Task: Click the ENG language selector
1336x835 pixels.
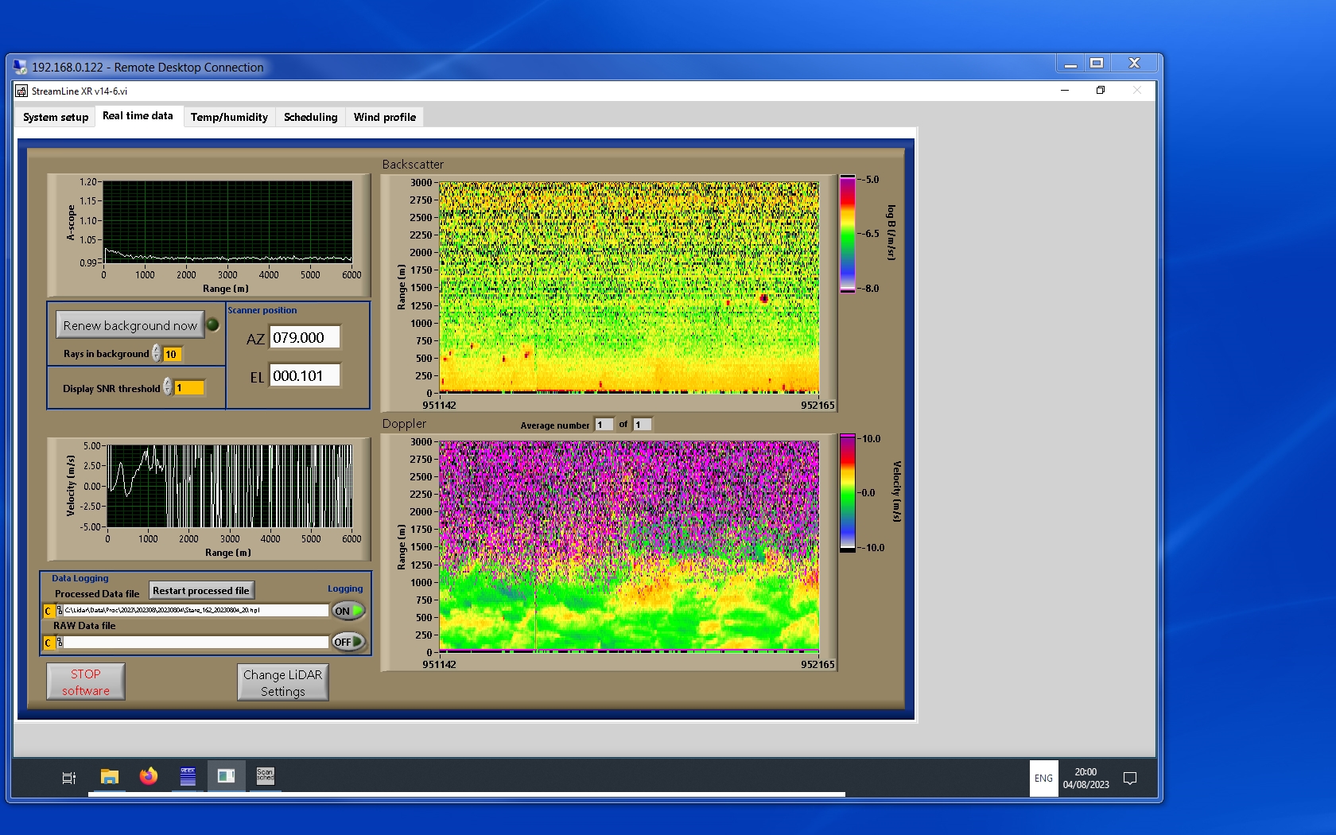Action: [1043, 779]
